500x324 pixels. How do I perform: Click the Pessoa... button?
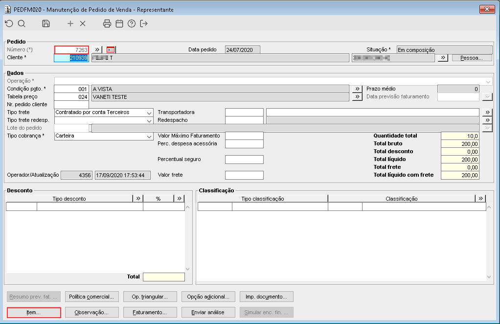pos(472,58)
